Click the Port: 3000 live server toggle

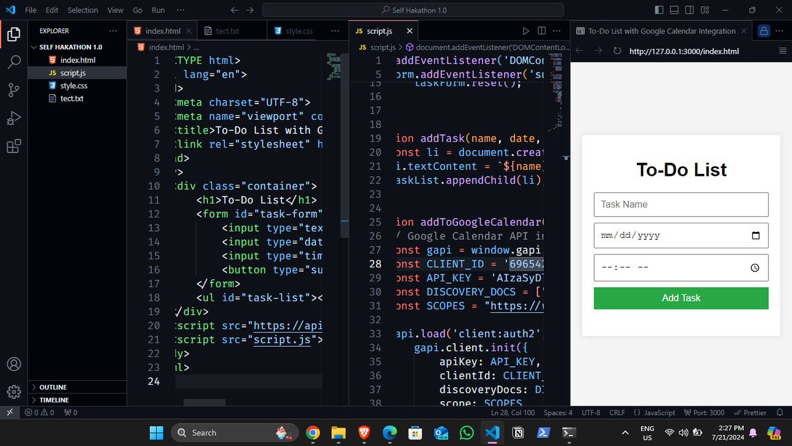pyautogui.click(x=704, y=412)
